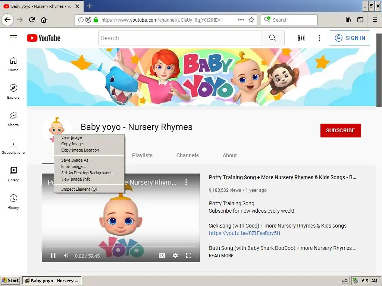Open the youtu.be/0ZfFeeDpv5U link
Viewport: 382px width, 286px height.
244,233
